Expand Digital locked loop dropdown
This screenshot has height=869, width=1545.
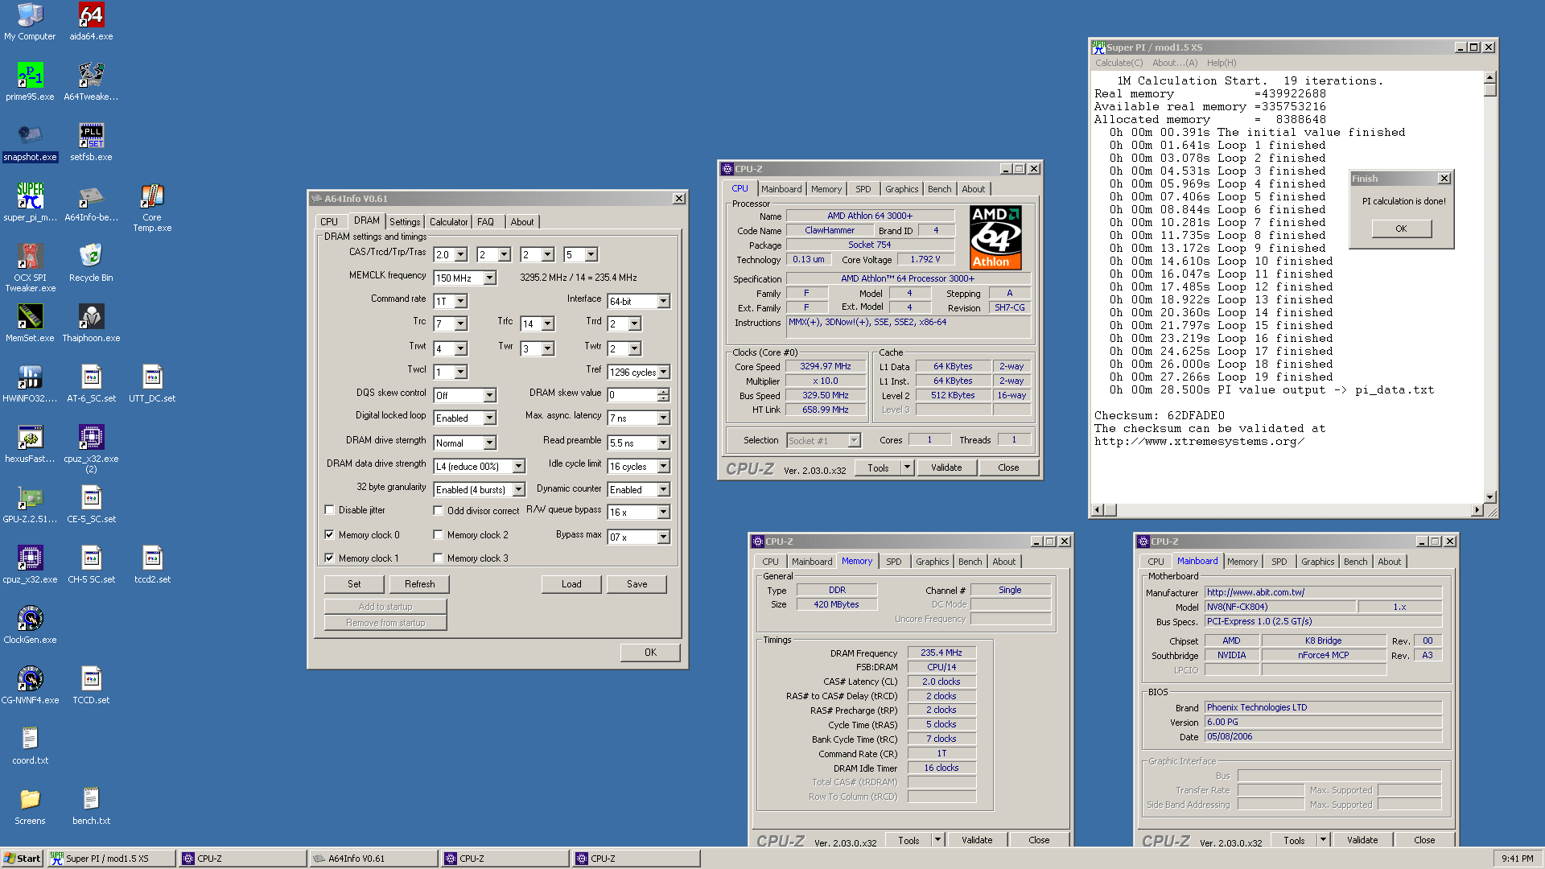pos(489,418)
